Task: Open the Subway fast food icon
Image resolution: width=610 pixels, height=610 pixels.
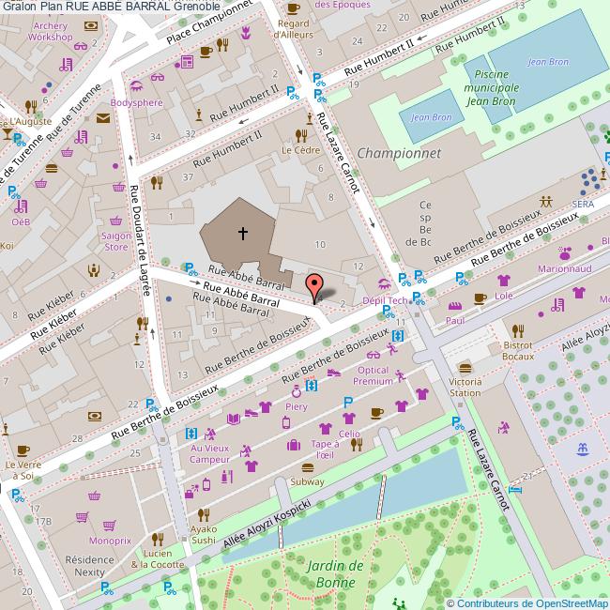Action: tap(307, 467)
